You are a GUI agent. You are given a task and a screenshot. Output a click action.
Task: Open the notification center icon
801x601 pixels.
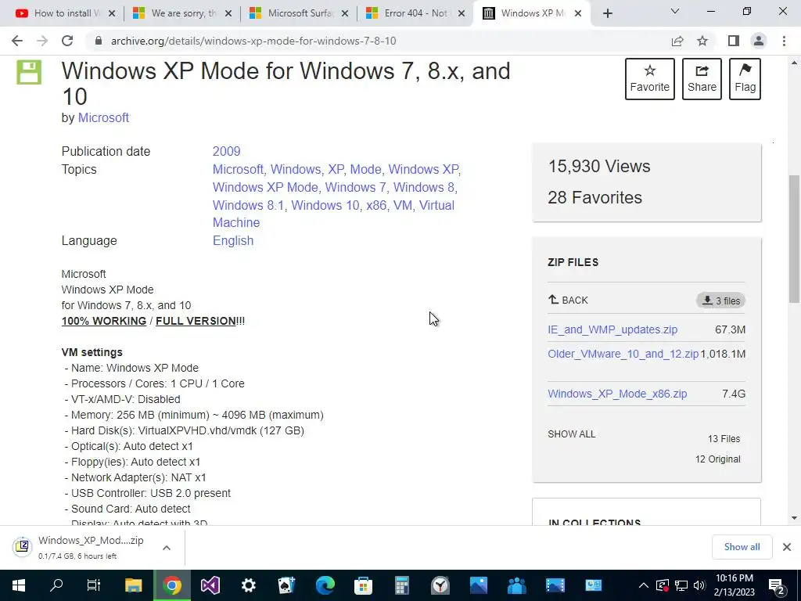[x=777, y=586]
